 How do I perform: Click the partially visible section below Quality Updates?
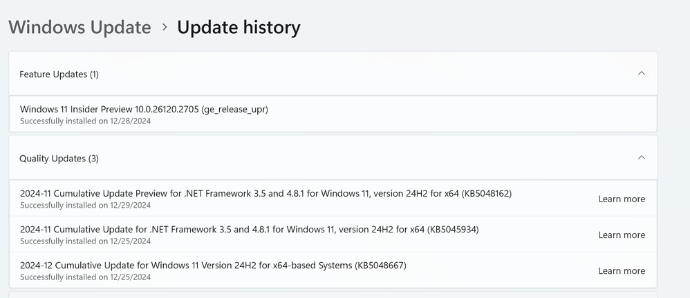tap(332, 295)
